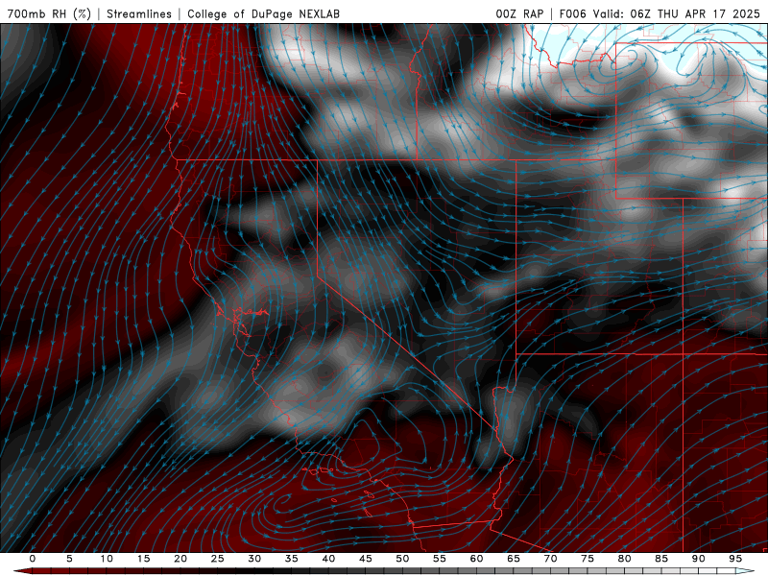Click the colorbar tick label "70"

[550, 559]
